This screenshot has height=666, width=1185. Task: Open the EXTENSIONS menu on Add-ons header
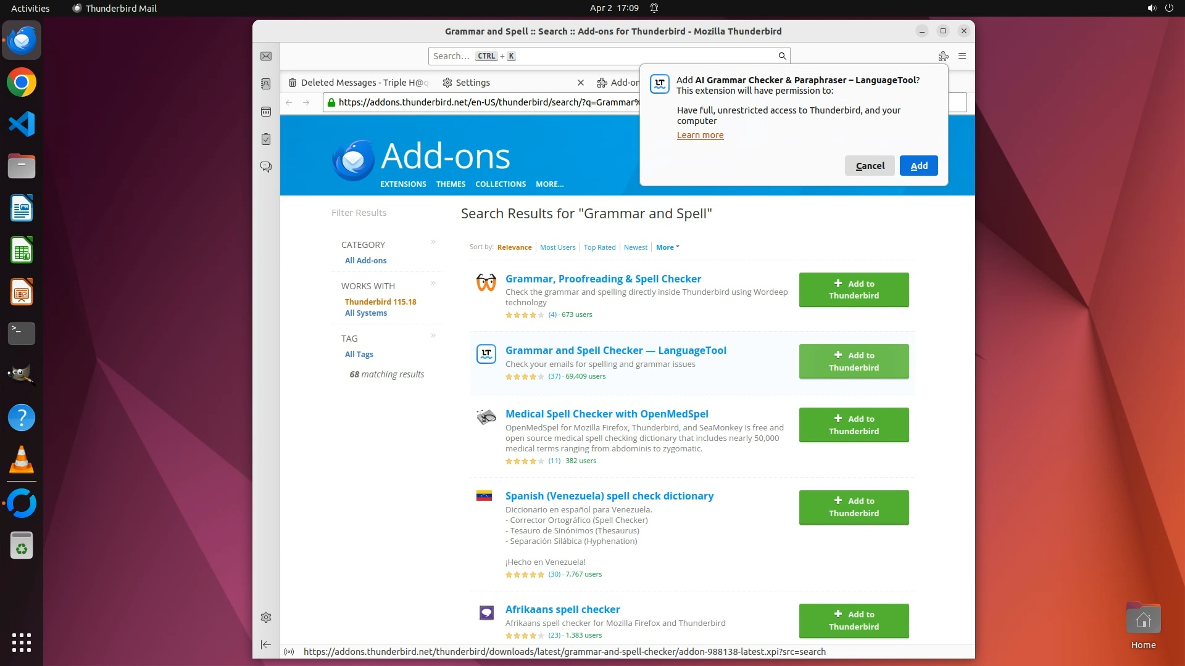403,184
